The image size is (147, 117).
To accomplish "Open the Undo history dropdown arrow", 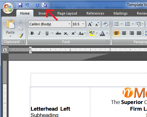I will [x=32, y=5].
